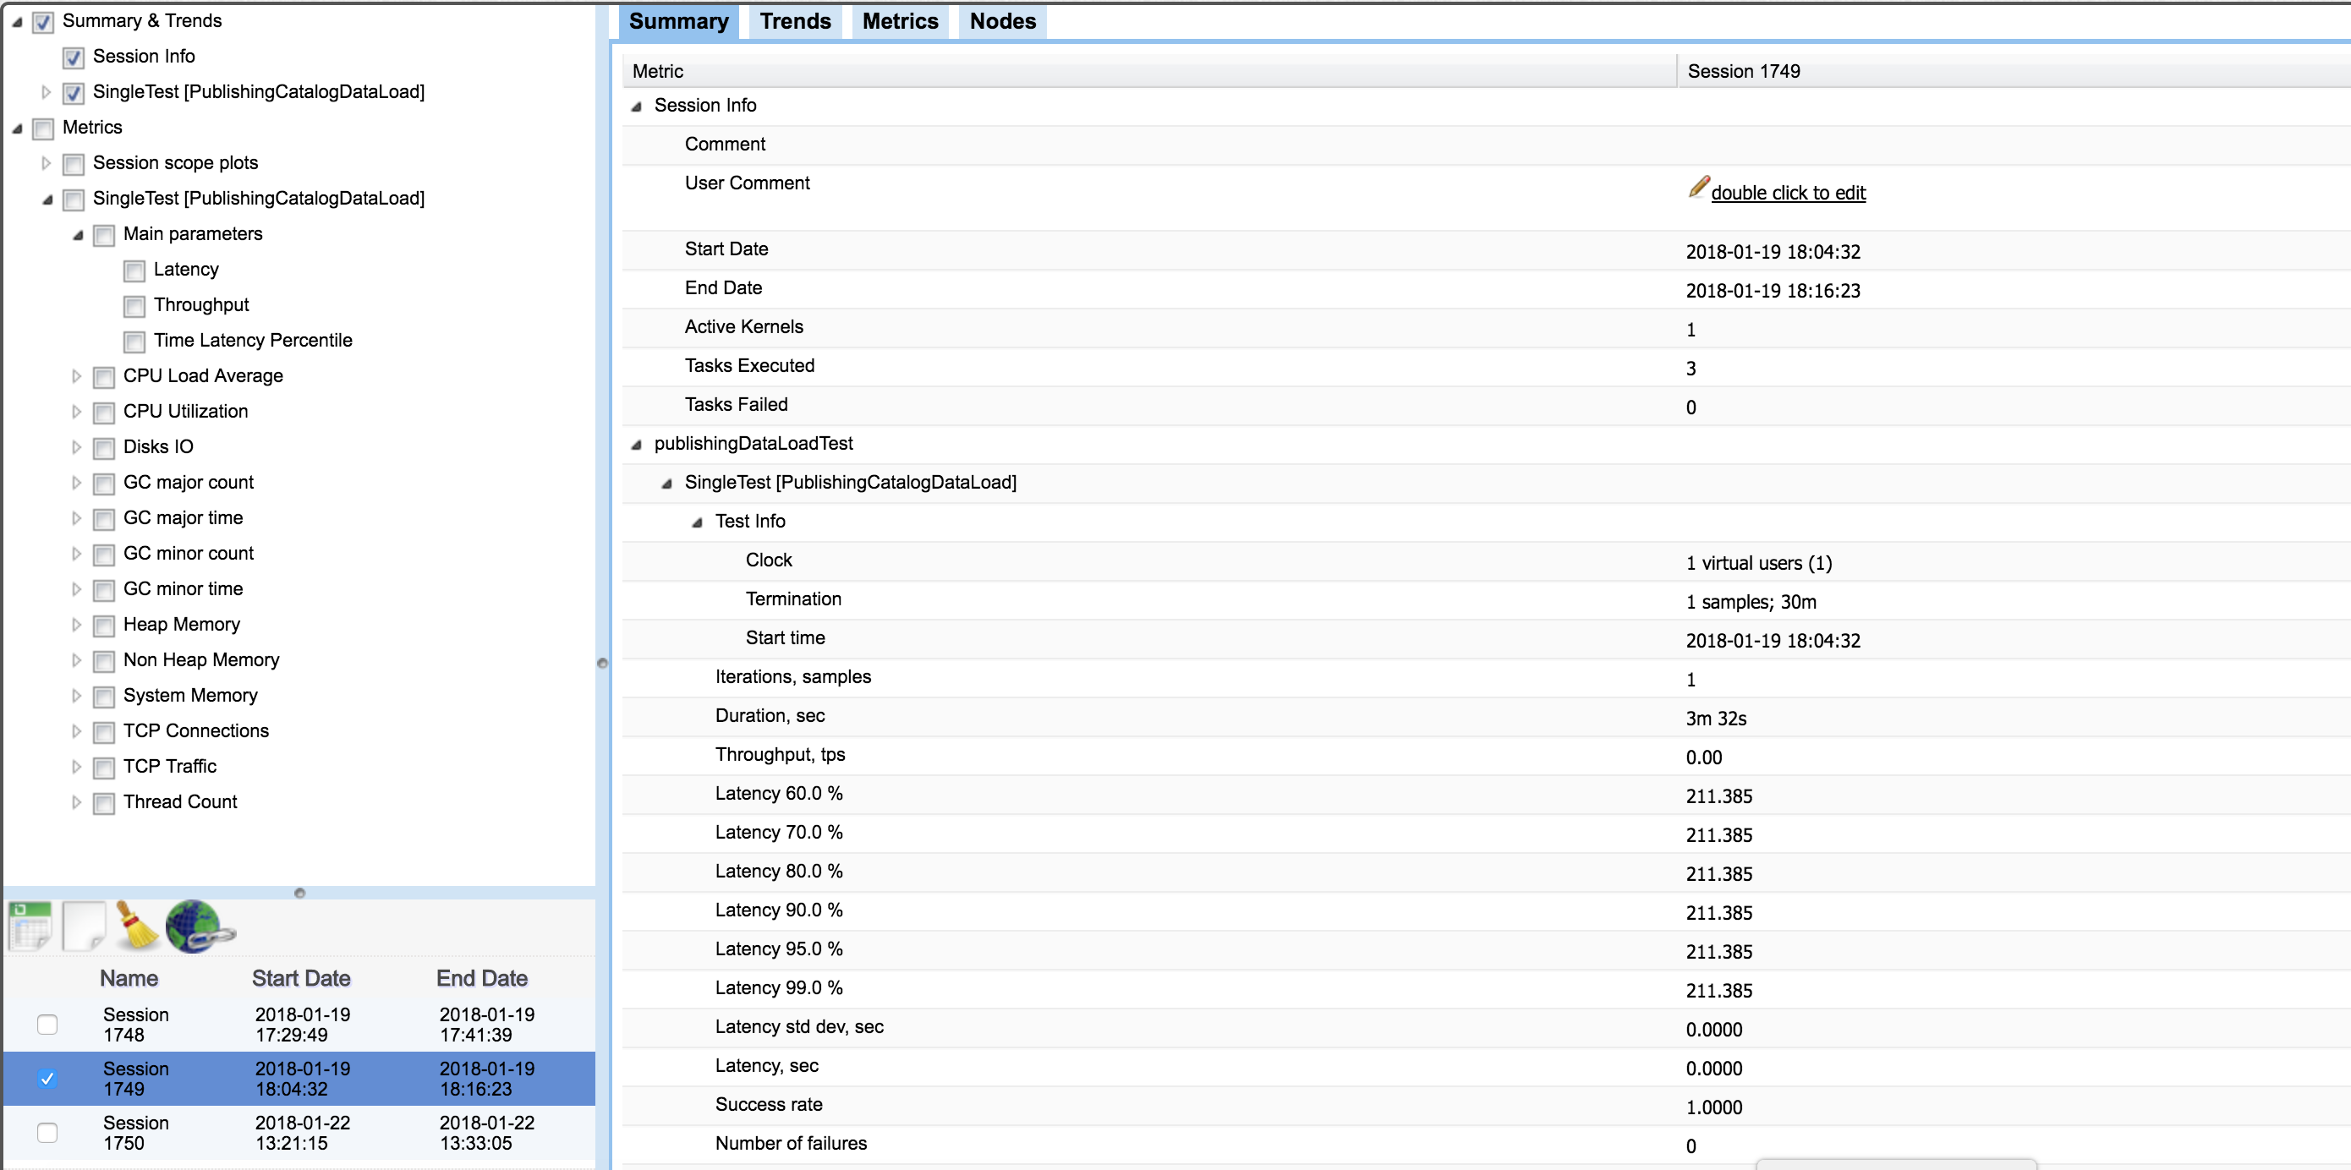Screen dimensions: 2351x1170
Task: Open the Metrics tab
Action: click(900, 21)
